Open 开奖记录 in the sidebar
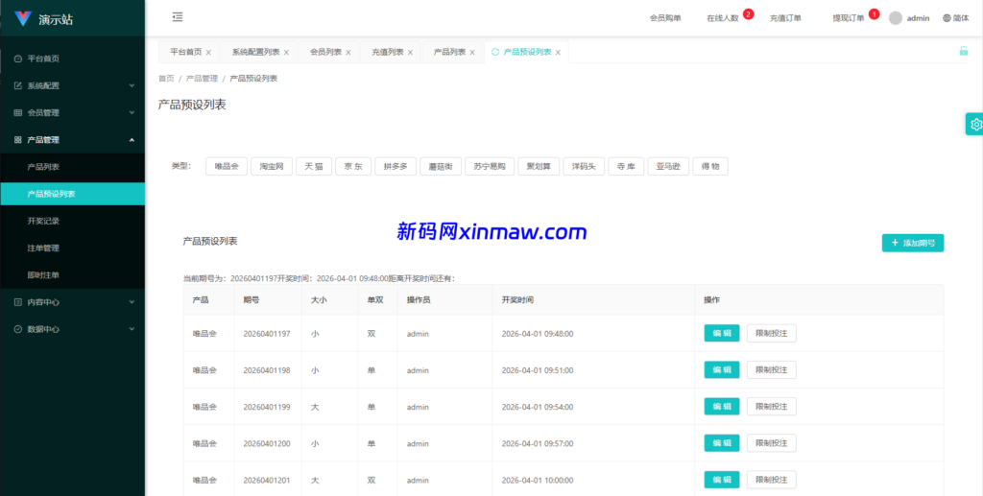The image size is (983, 496). 73,221
